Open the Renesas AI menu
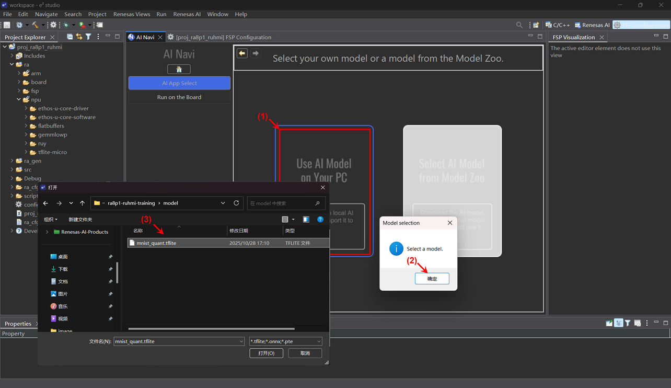Screen dimensions: 671x388 (187, 14)
